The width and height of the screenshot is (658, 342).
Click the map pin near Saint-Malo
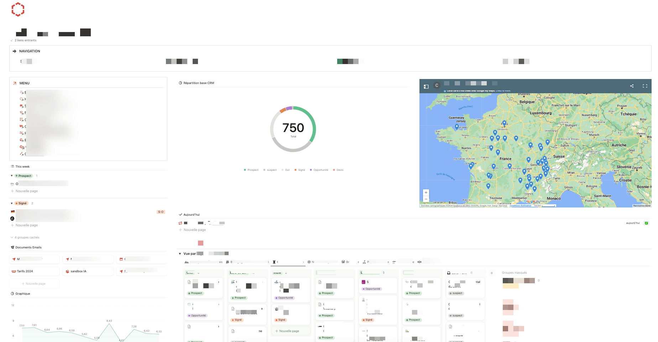457,127
